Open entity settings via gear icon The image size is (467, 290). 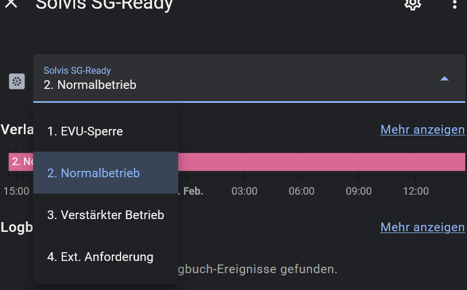coord(413,3)
